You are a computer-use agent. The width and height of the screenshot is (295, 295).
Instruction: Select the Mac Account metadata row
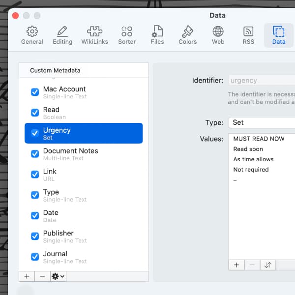(84, 92)
